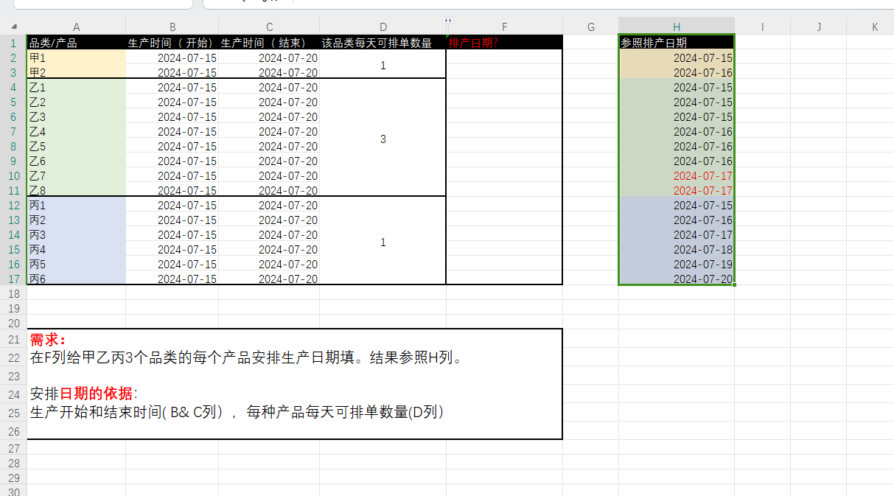
Task: Select the 丙1 product cell
Action: pos(77,205)
